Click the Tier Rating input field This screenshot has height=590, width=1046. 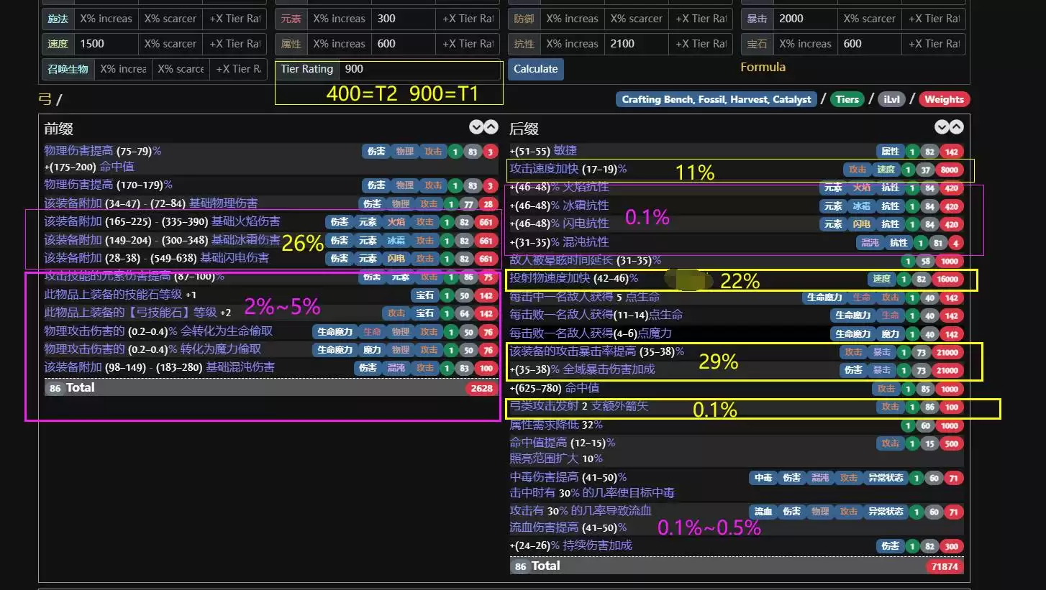coord(419,70)
